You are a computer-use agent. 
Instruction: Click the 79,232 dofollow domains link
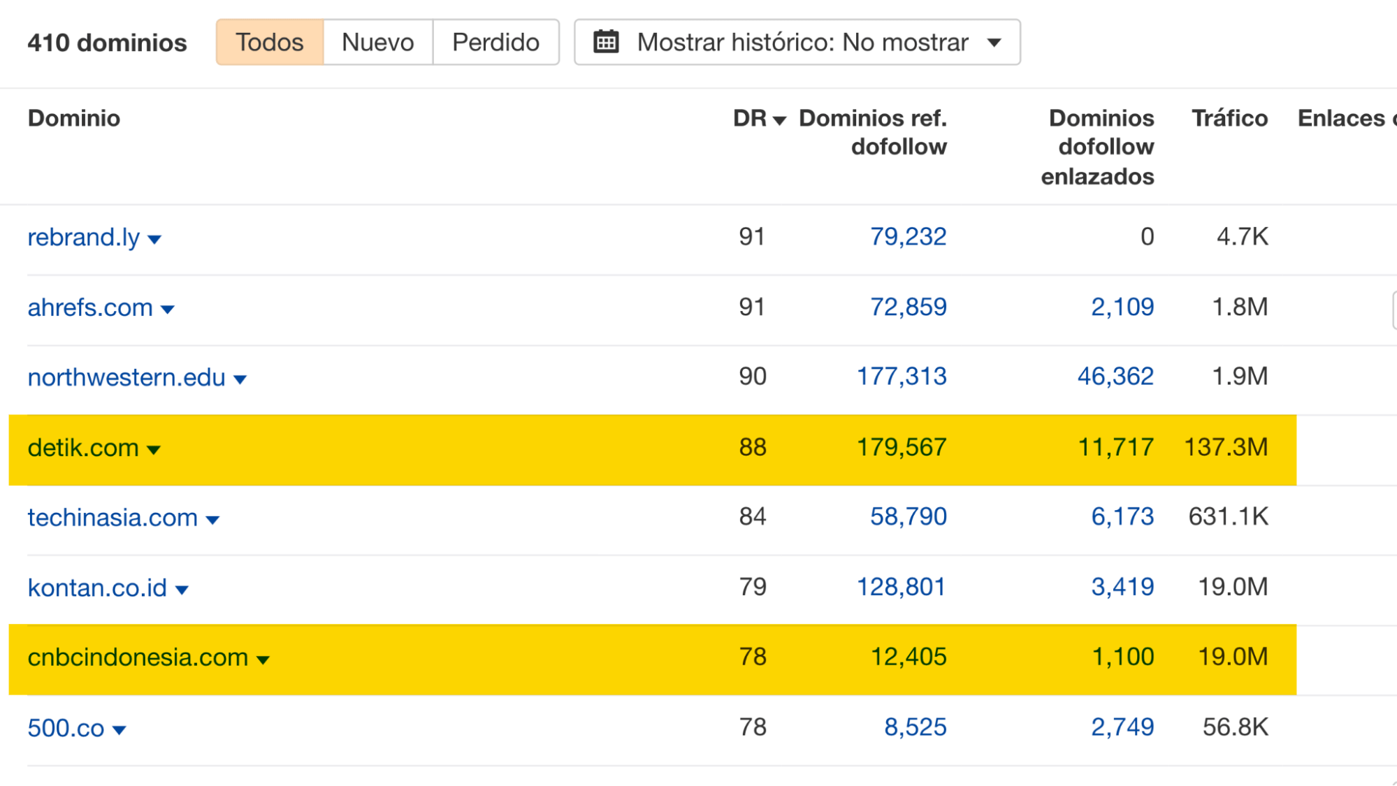tap(909, 238)
